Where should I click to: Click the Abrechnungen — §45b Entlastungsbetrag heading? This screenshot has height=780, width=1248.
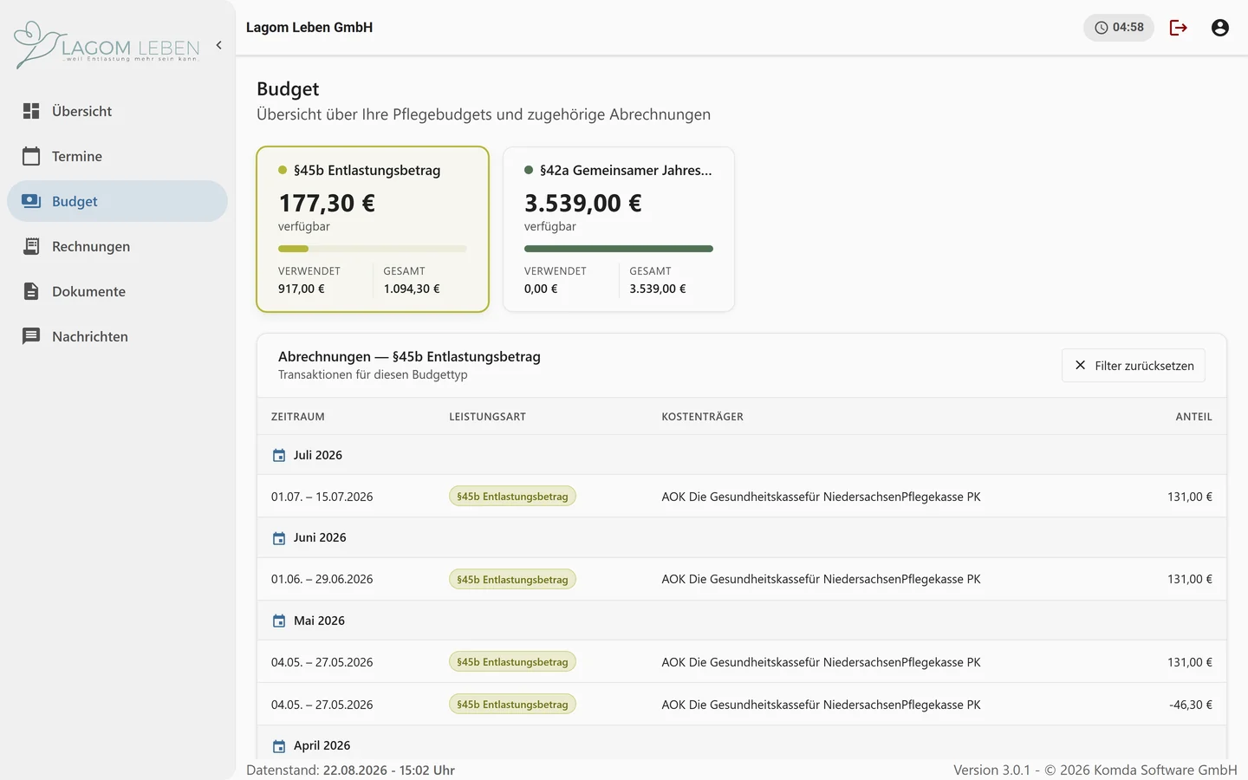click(x=409, y=356)
